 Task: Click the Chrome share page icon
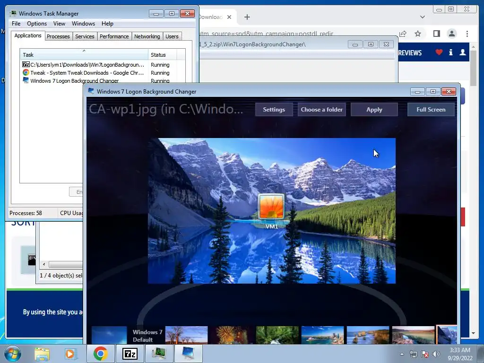click(403, 34)
